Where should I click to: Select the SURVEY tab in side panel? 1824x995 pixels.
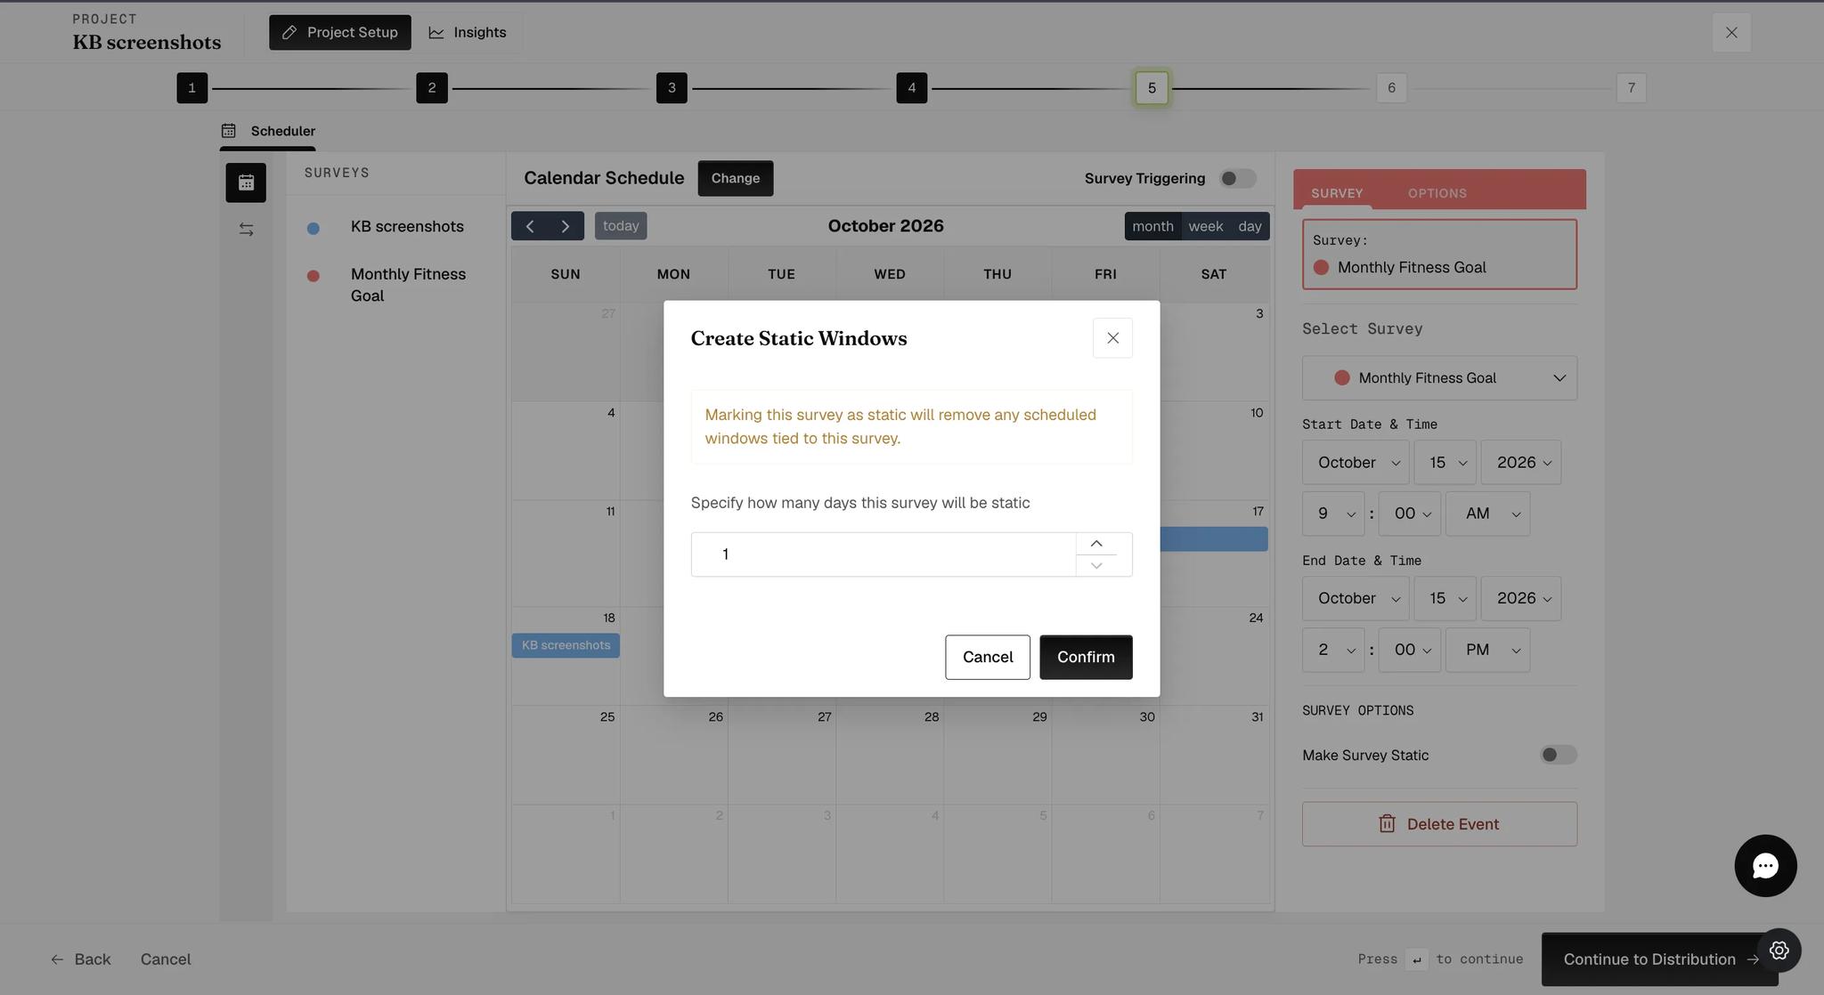click(1337, 193)
